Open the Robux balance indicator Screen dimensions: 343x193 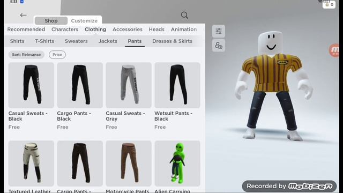[x=329, y=4]
